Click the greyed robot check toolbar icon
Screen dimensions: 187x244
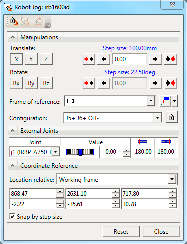coord(25,21)
